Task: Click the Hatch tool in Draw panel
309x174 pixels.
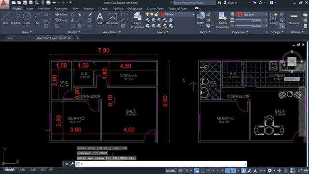Action: [x=46, y=26]
